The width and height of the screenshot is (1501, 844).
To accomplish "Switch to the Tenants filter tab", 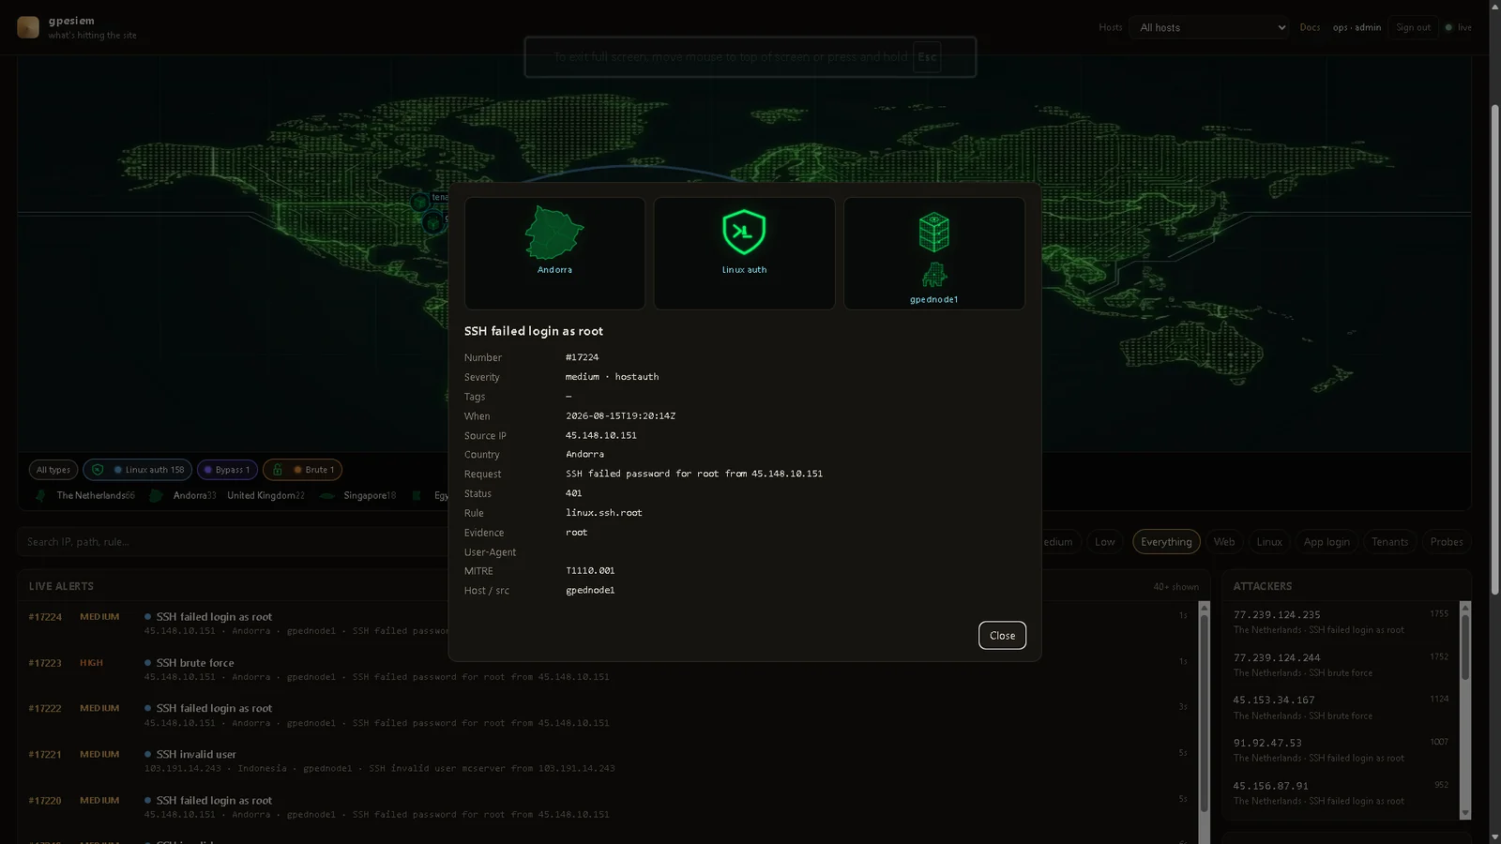I will pyautogui.click(x=1389, y=542).
